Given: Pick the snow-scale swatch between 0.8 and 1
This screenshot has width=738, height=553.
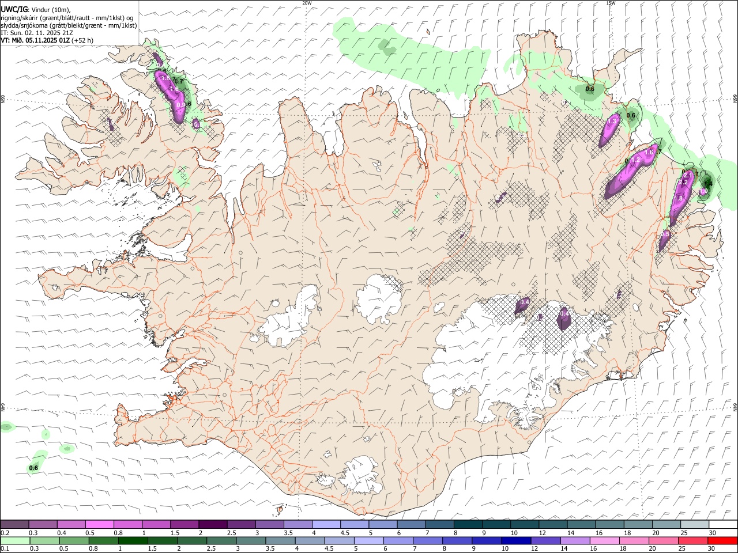Looking at the screenshot, I should 128,524.
